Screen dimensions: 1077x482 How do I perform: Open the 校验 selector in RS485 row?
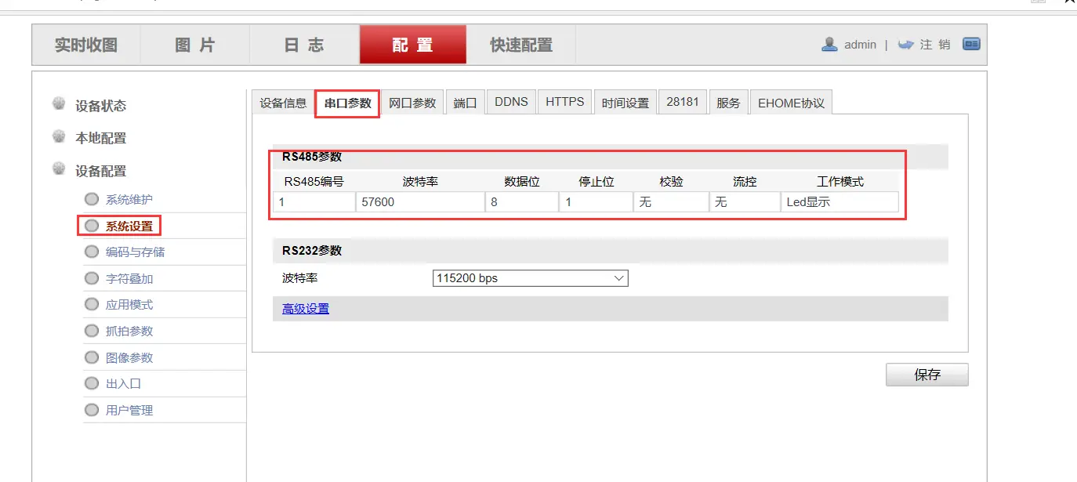670,201
